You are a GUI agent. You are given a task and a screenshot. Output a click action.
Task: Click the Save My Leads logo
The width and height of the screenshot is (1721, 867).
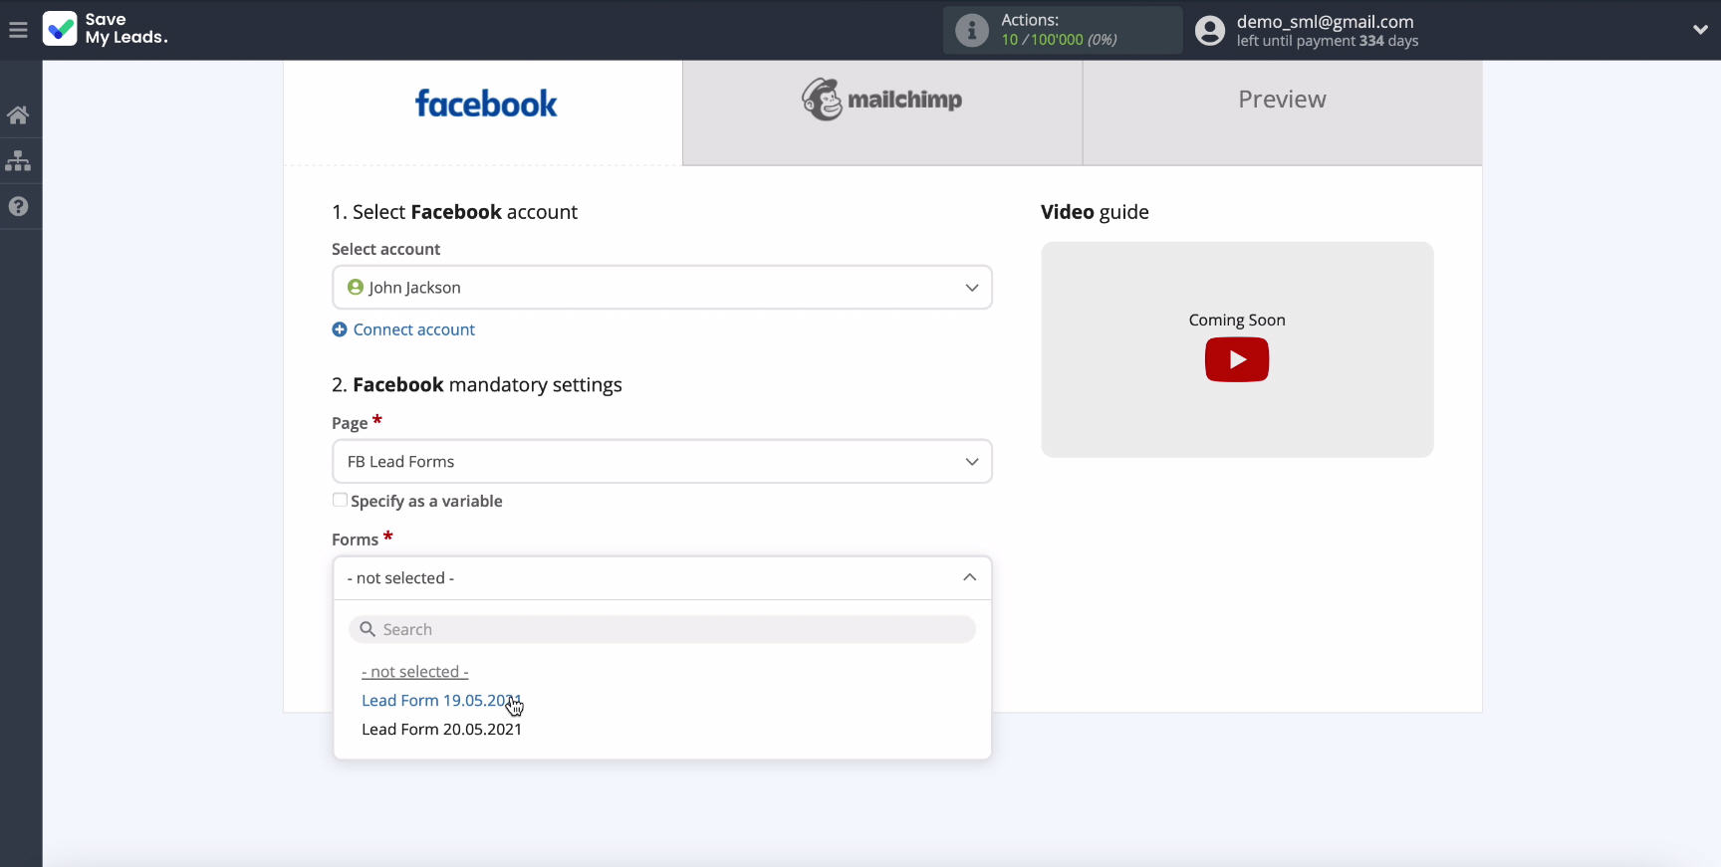106,29
